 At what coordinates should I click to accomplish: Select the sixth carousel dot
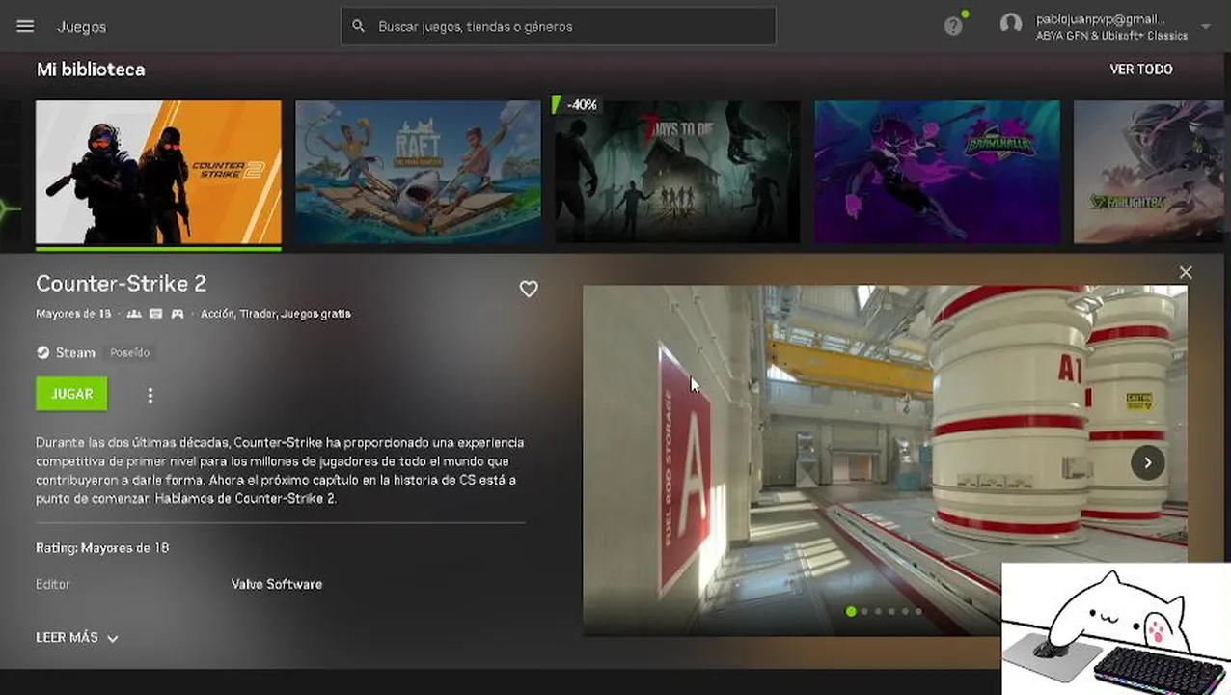pyautogui.click(x=918, y=611)
